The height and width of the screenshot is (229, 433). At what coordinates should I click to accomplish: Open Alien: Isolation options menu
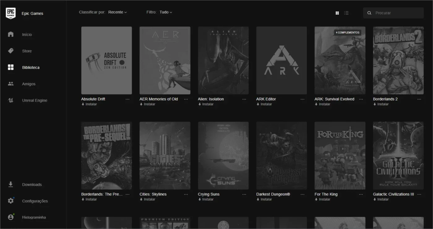pos(244,99)
